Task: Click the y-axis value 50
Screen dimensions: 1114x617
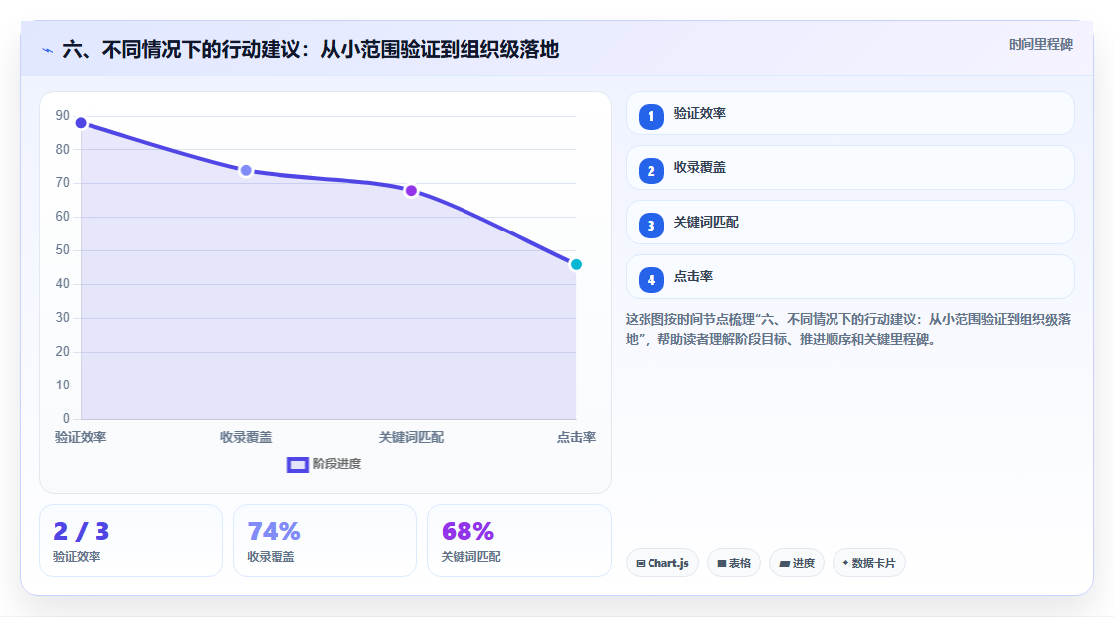Action: pos(63,250)
